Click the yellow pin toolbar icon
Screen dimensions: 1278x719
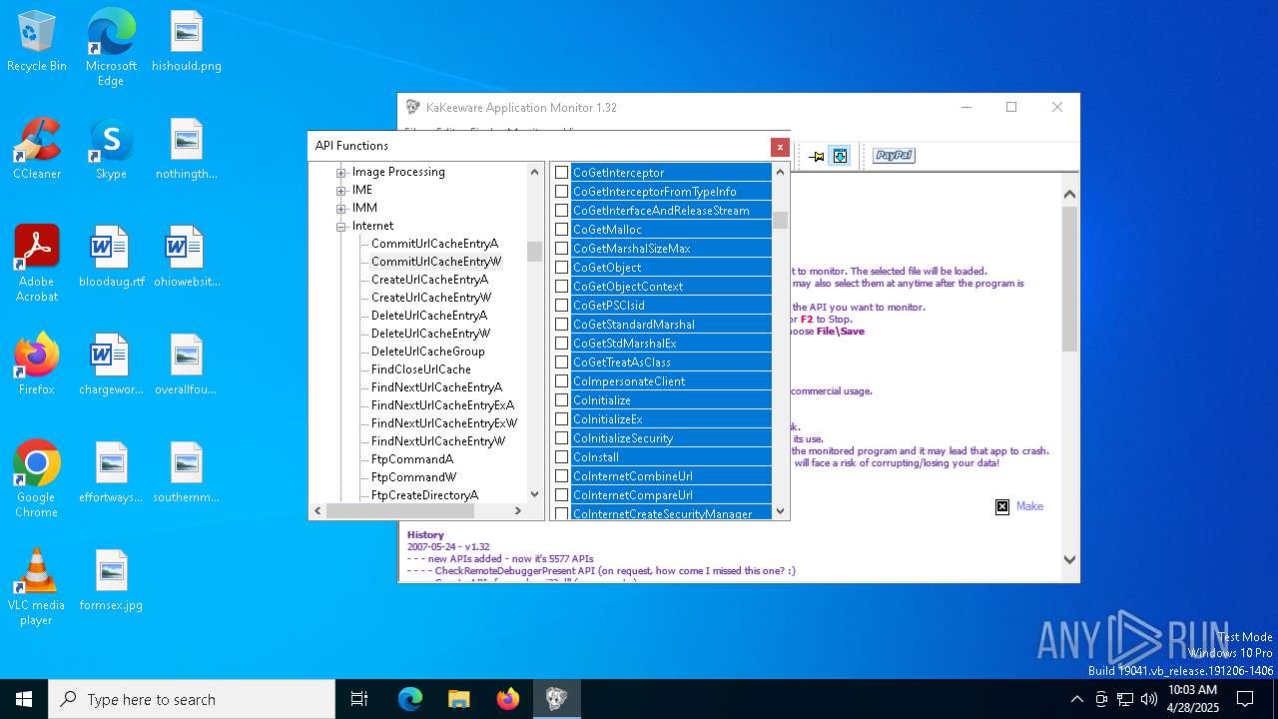817,156
